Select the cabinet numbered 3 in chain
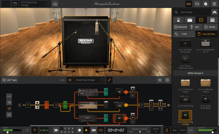 pyautogui.click(x=119, y=92)
